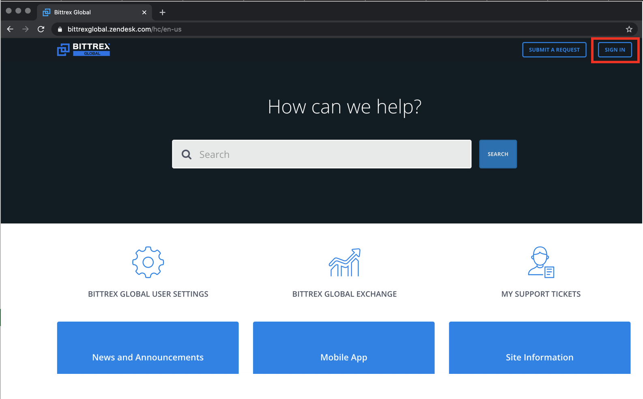
Task: Click the padlock icon in the address bar
Action: tap(60, 29)
